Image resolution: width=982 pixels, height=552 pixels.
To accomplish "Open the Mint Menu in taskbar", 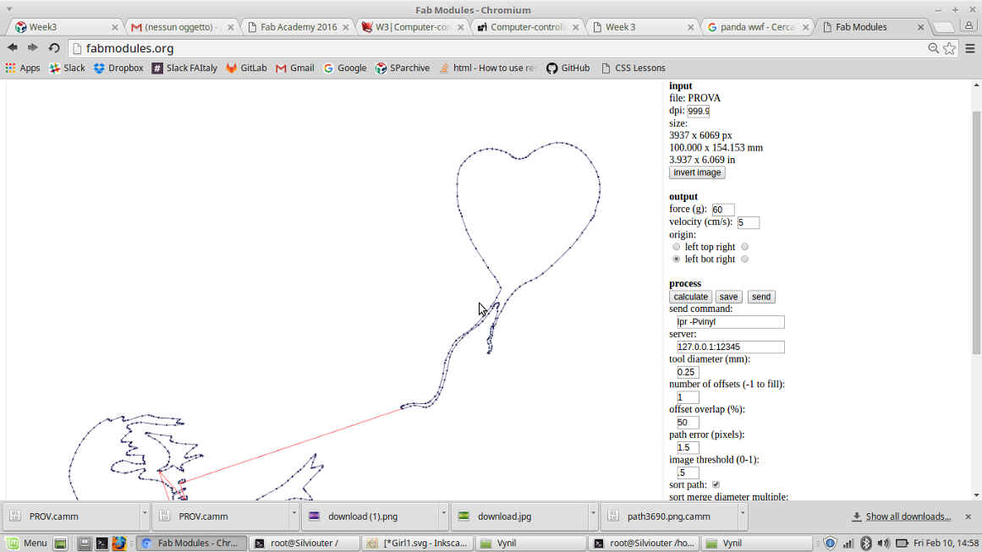I will (x=27, y=543).
